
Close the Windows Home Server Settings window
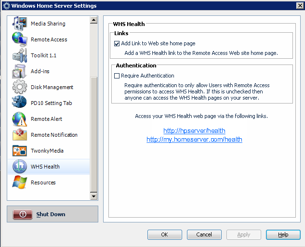[x=300, y=6]
